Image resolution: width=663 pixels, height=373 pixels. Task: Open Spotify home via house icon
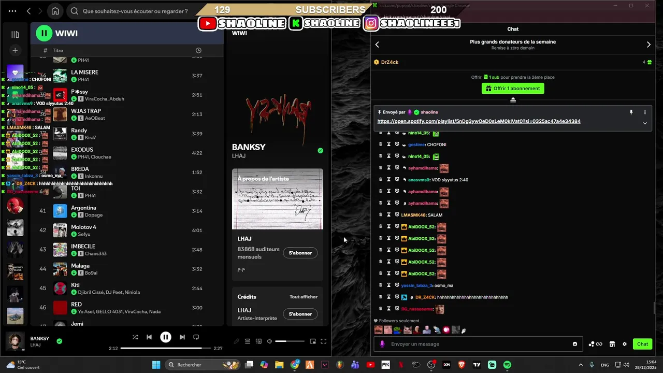click(55, 11)
